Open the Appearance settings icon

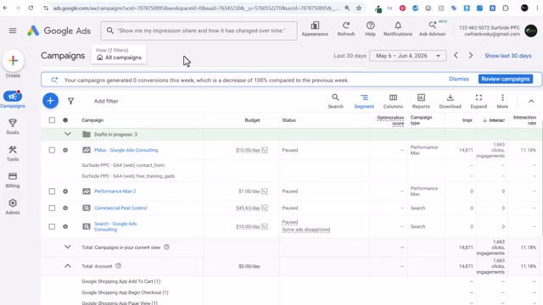[315, 29]
